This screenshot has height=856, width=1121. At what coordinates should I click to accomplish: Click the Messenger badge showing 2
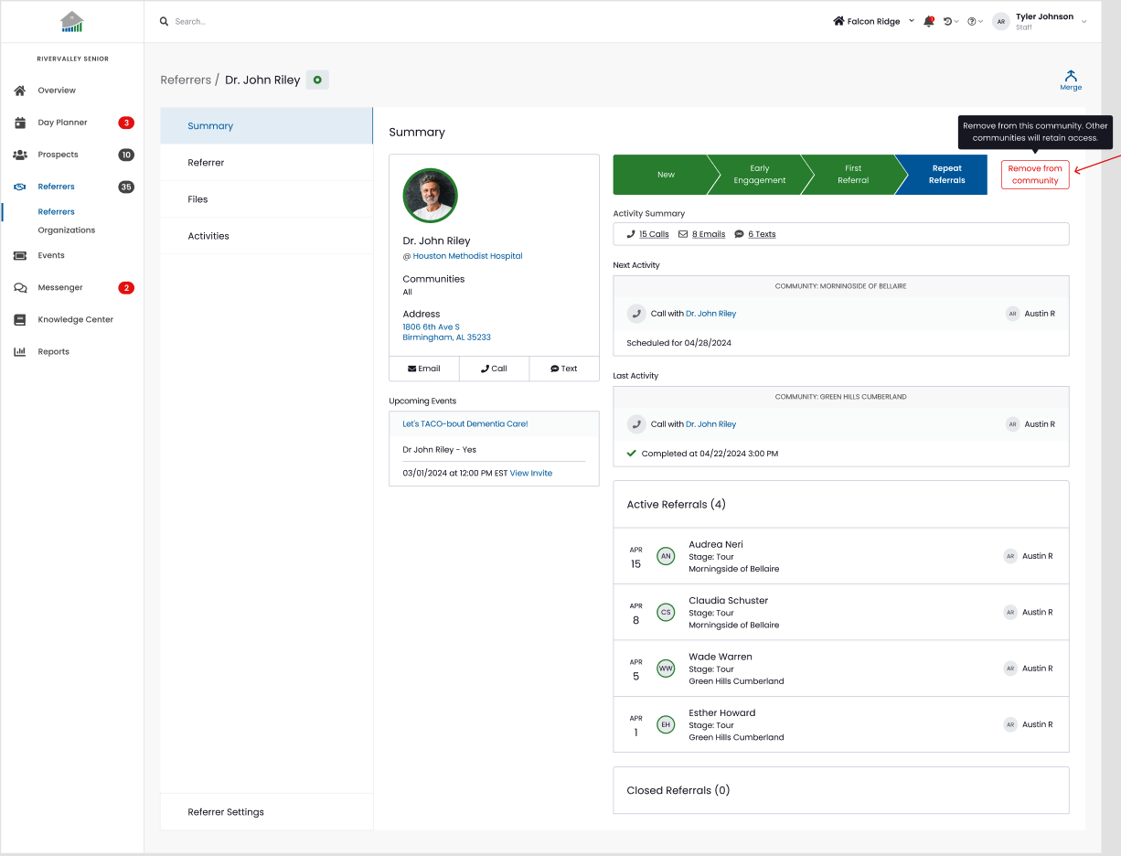tap(126, 288)
